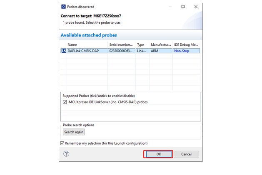Click the IDE Debug Mode column header
The width and height of the screenshot is (262, 175).
[x=186, y=44]
